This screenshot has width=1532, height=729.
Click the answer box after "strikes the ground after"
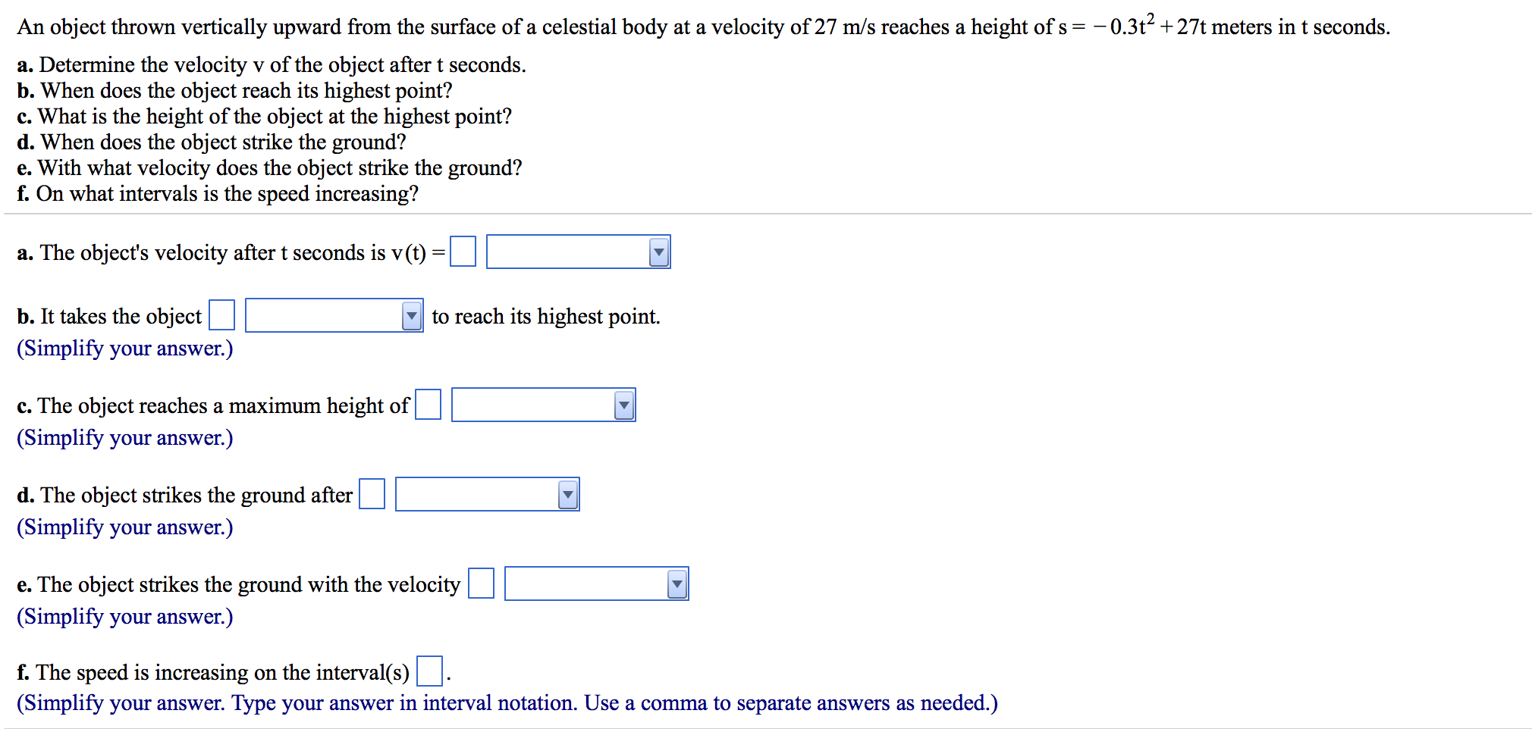point(372,494)
